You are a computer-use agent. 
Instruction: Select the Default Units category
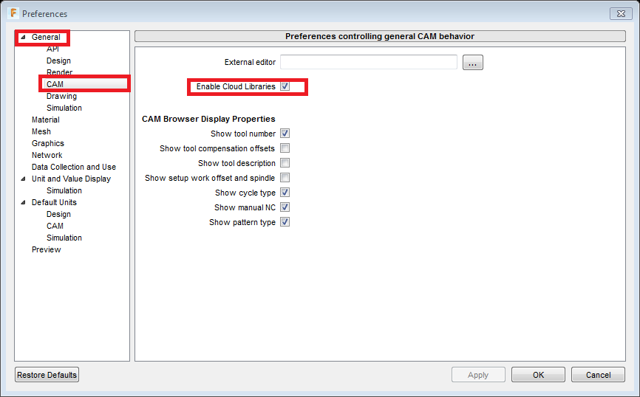pos(54,203)
